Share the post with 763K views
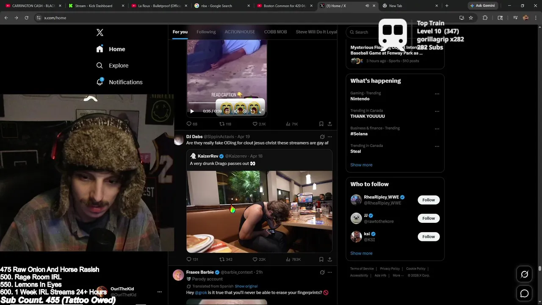This screenshot has width=542, height=305. tap(330, 259)
